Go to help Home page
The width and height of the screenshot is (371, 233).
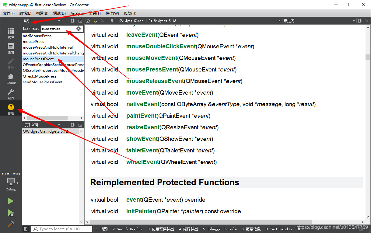coord(88,21)
